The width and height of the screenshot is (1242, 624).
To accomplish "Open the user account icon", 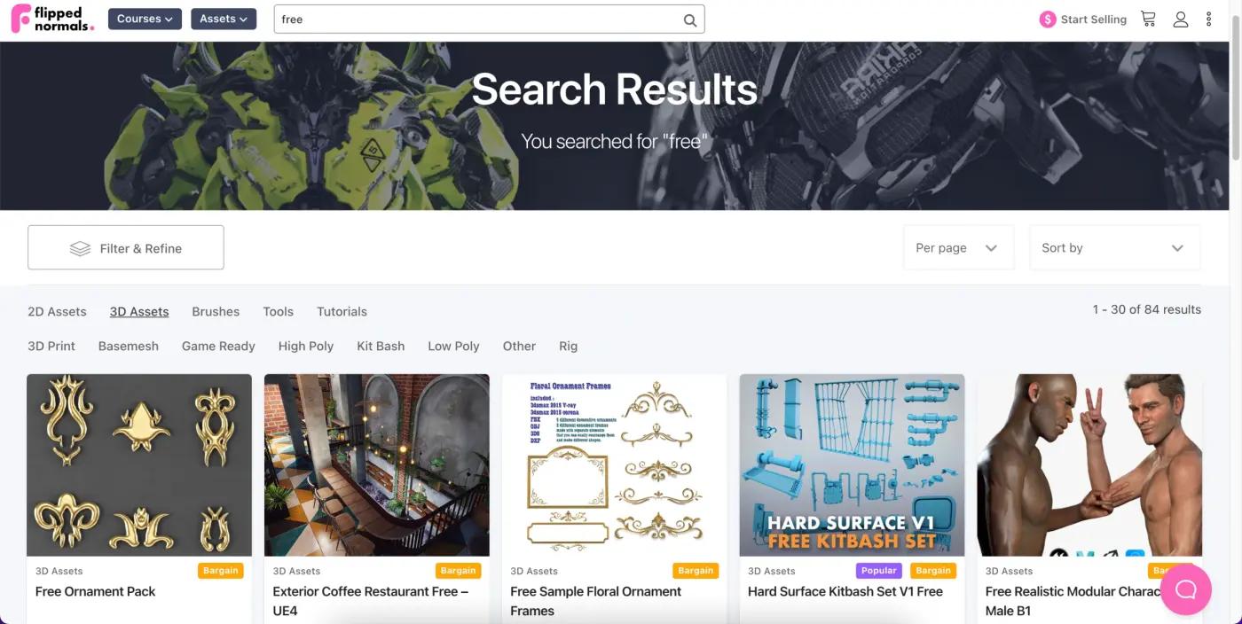I will (1180, 19).
